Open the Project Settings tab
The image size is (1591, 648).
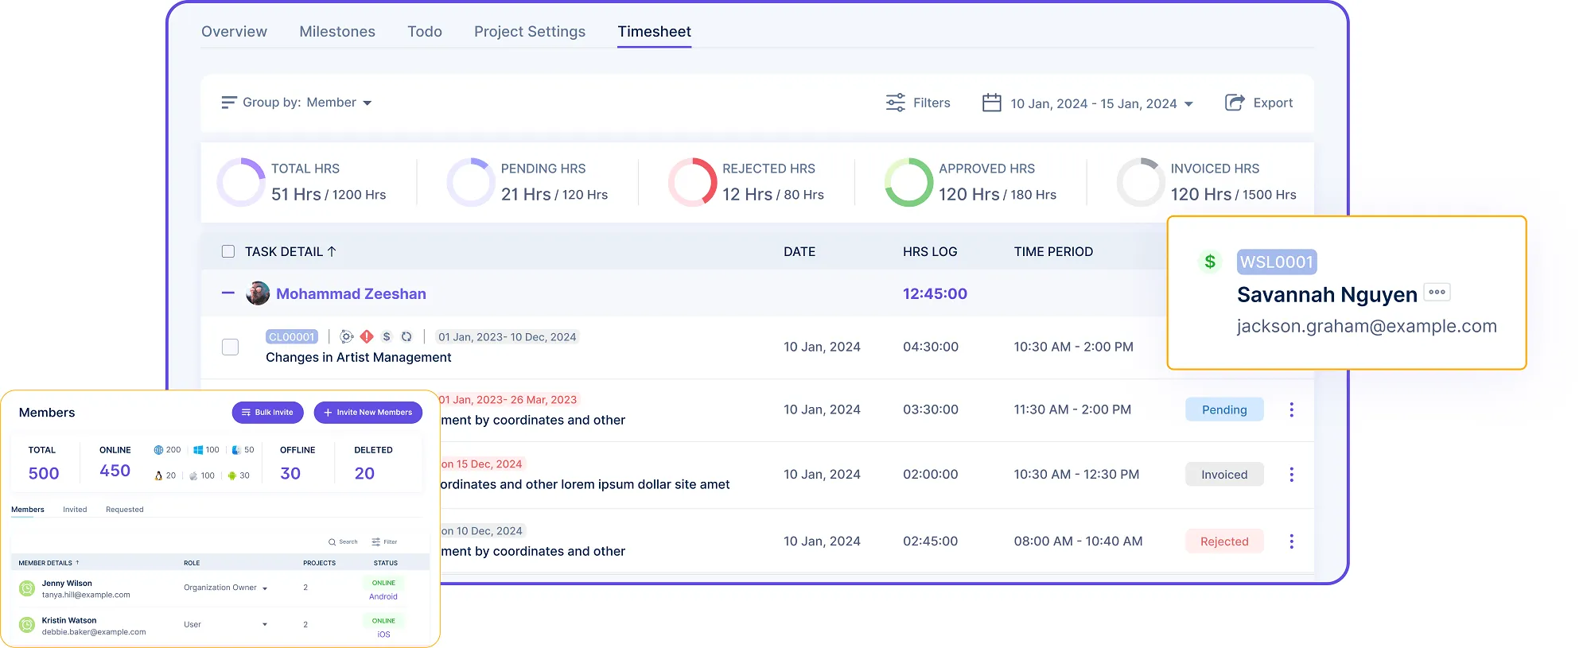click(x=530, y=32)
